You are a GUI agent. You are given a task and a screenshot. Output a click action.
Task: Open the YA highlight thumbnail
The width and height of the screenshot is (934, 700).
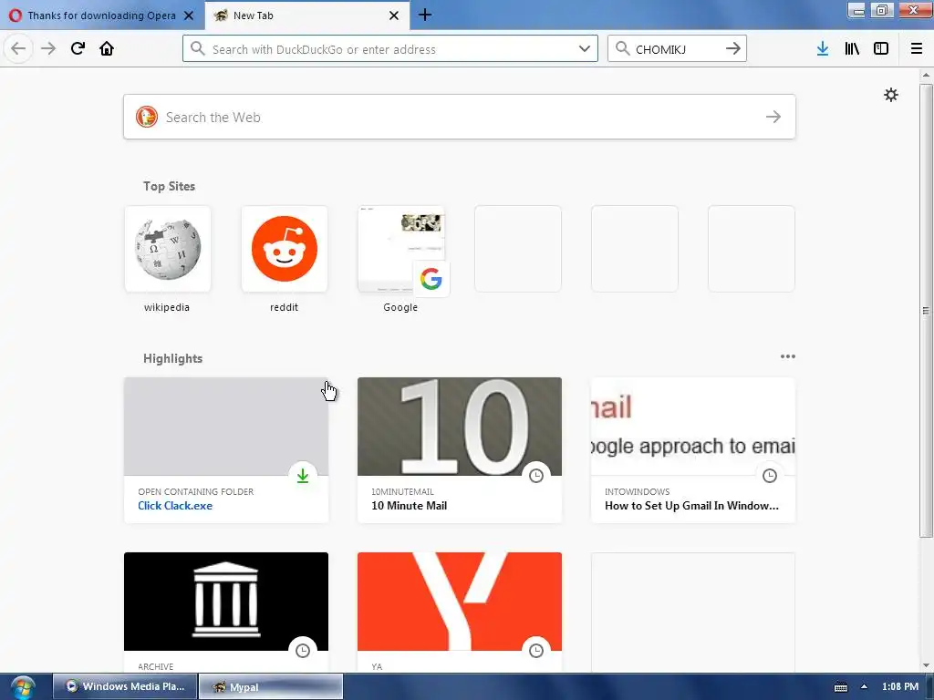pyautogui.click(x=460, y=602)
